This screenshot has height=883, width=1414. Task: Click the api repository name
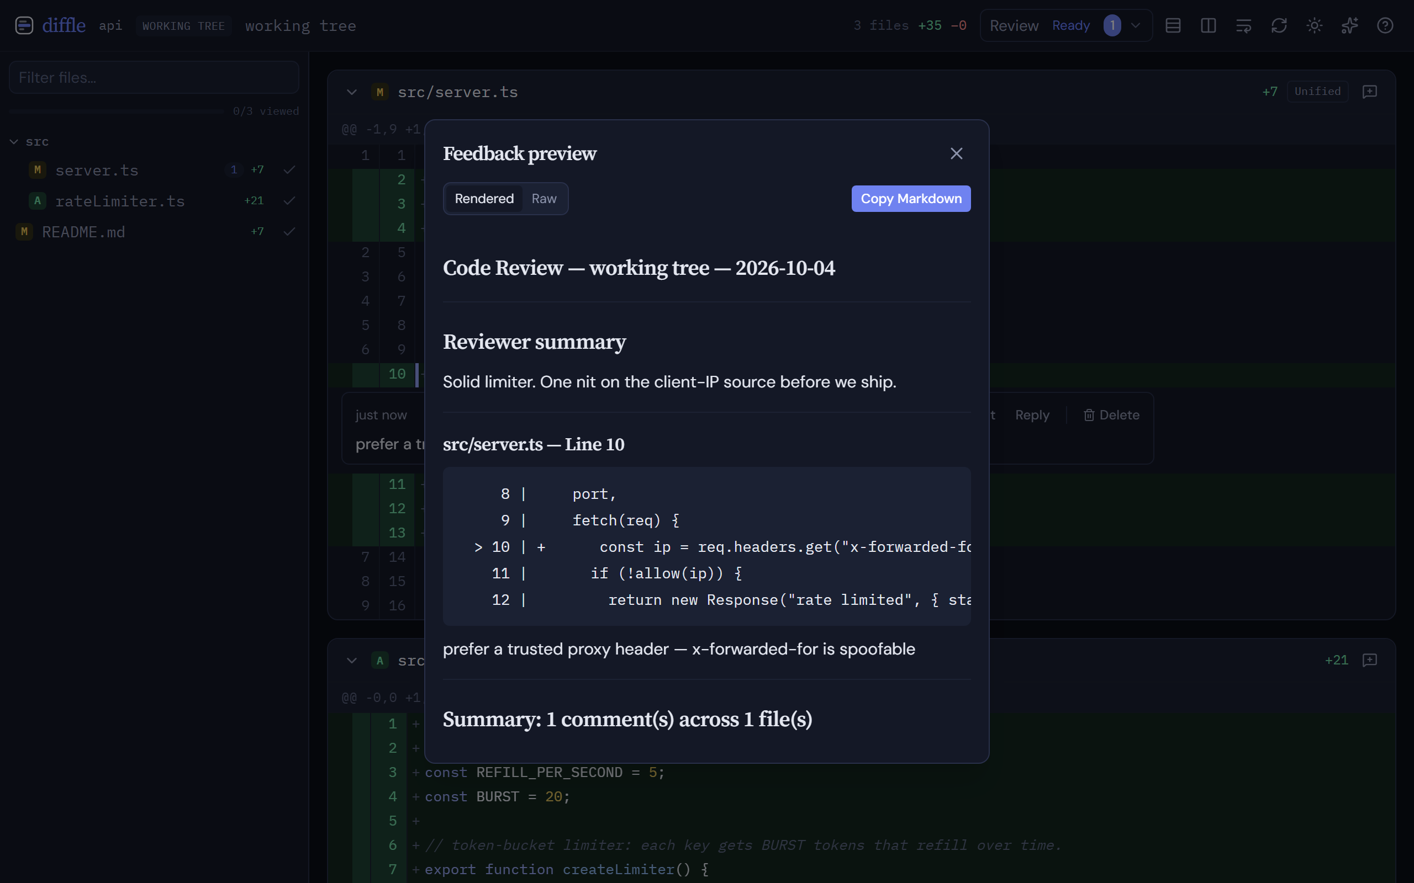point(110,26)
